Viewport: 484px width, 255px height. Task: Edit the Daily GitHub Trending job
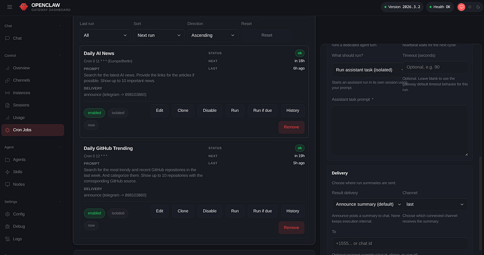click(x=160, y=211)
